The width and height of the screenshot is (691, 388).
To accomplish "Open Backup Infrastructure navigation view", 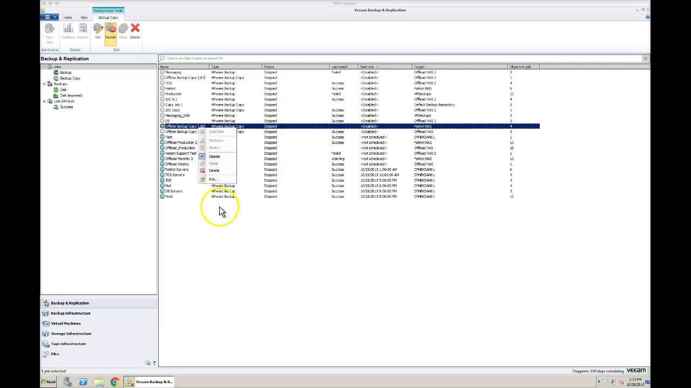I will click(x=99, y=313).
